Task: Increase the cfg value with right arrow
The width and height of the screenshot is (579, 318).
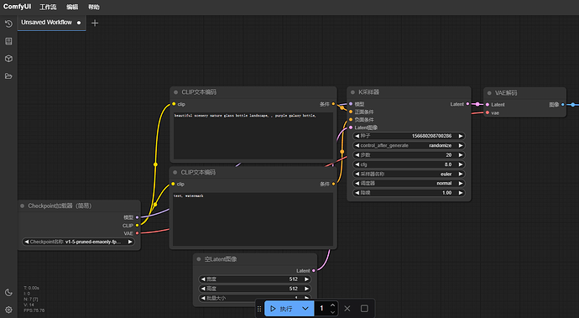Action: pyautogui.click(x=461, y=164)
